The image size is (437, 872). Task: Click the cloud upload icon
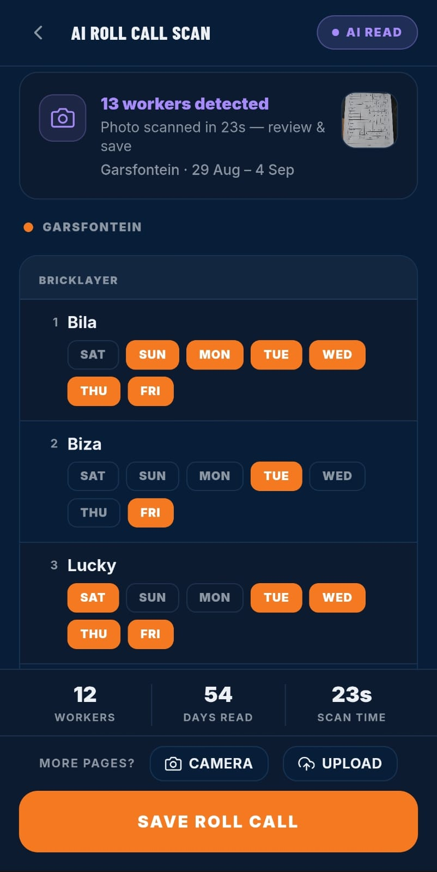click(x=306, y=764)
